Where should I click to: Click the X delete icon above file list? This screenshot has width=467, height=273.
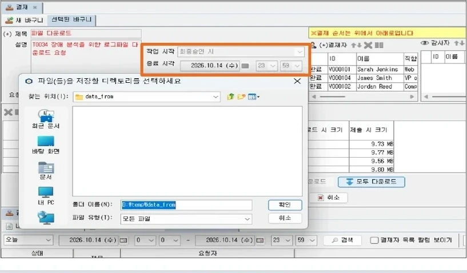8,113
